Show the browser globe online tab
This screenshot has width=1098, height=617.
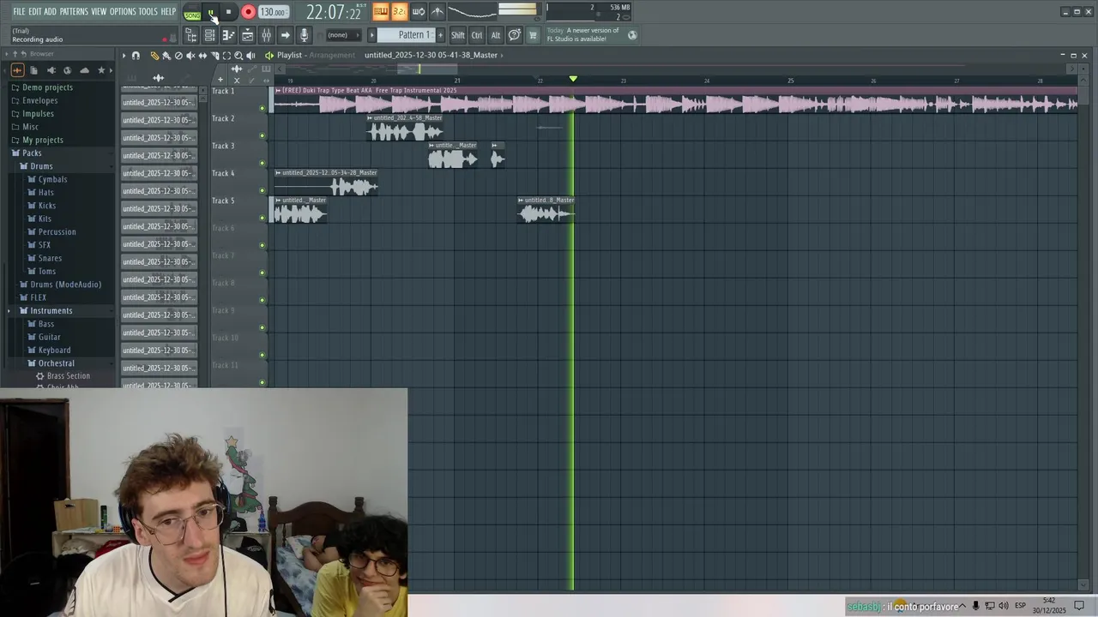pyautogui.click(x=68, y=70)
